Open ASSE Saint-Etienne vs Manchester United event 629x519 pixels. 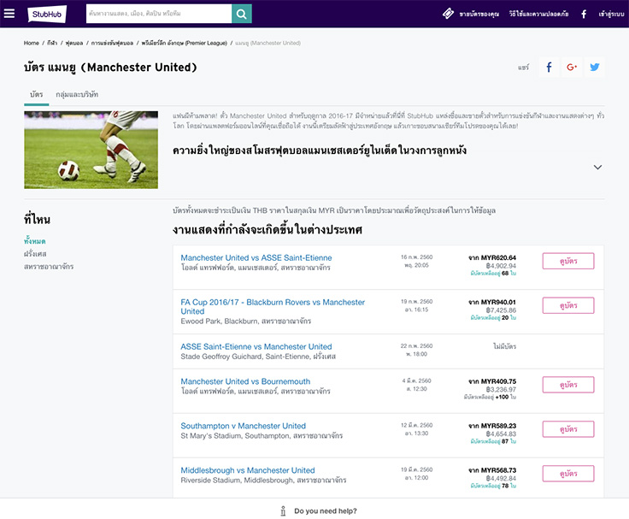(x=256, y=346)
